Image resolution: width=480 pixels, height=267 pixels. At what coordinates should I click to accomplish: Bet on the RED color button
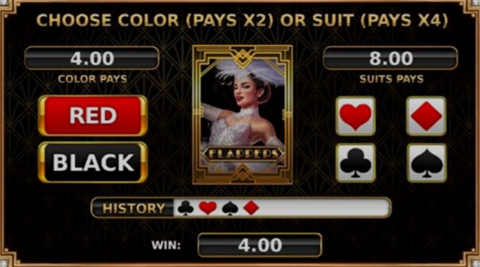pyautogui.click(x=93, y=115)
